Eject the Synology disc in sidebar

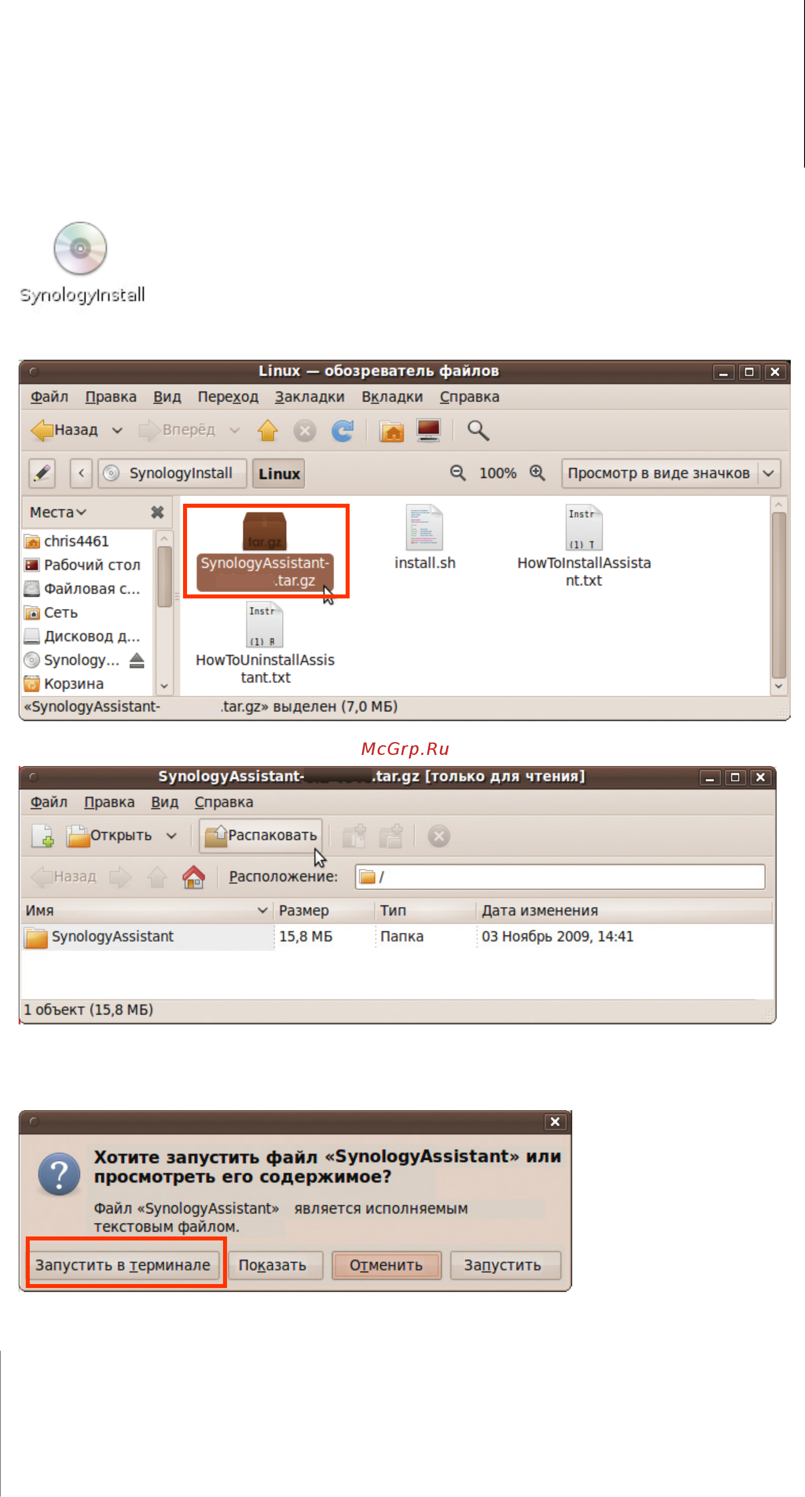[137, 660]
